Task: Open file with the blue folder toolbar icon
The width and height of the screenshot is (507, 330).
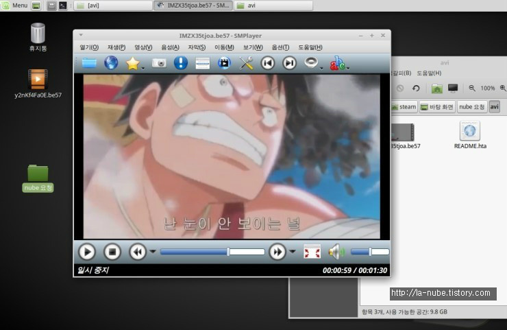Action: (x=89, y=63)
